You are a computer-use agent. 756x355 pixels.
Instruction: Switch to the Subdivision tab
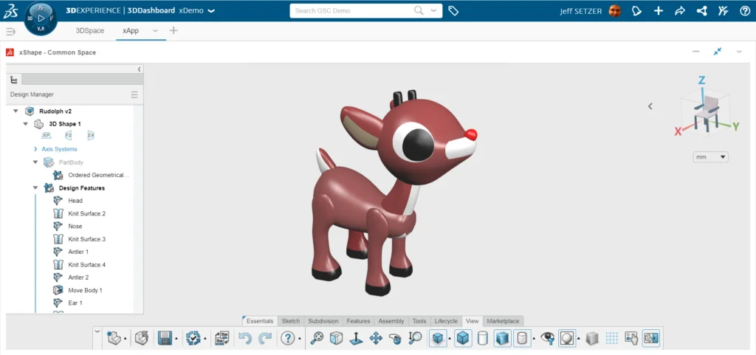[x=323, y=321]
